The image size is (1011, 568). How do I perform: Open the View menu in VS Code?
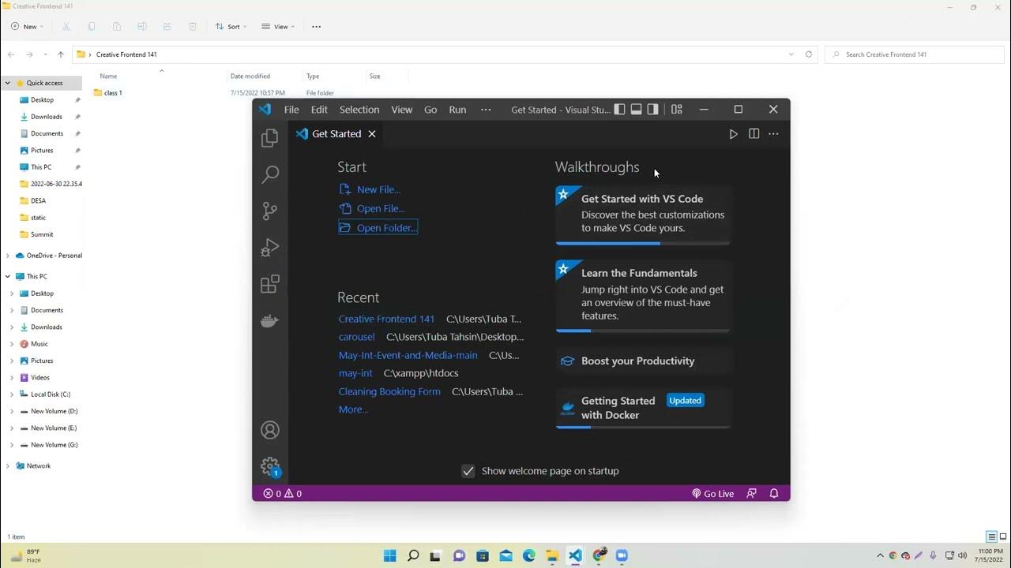[401, 110]
